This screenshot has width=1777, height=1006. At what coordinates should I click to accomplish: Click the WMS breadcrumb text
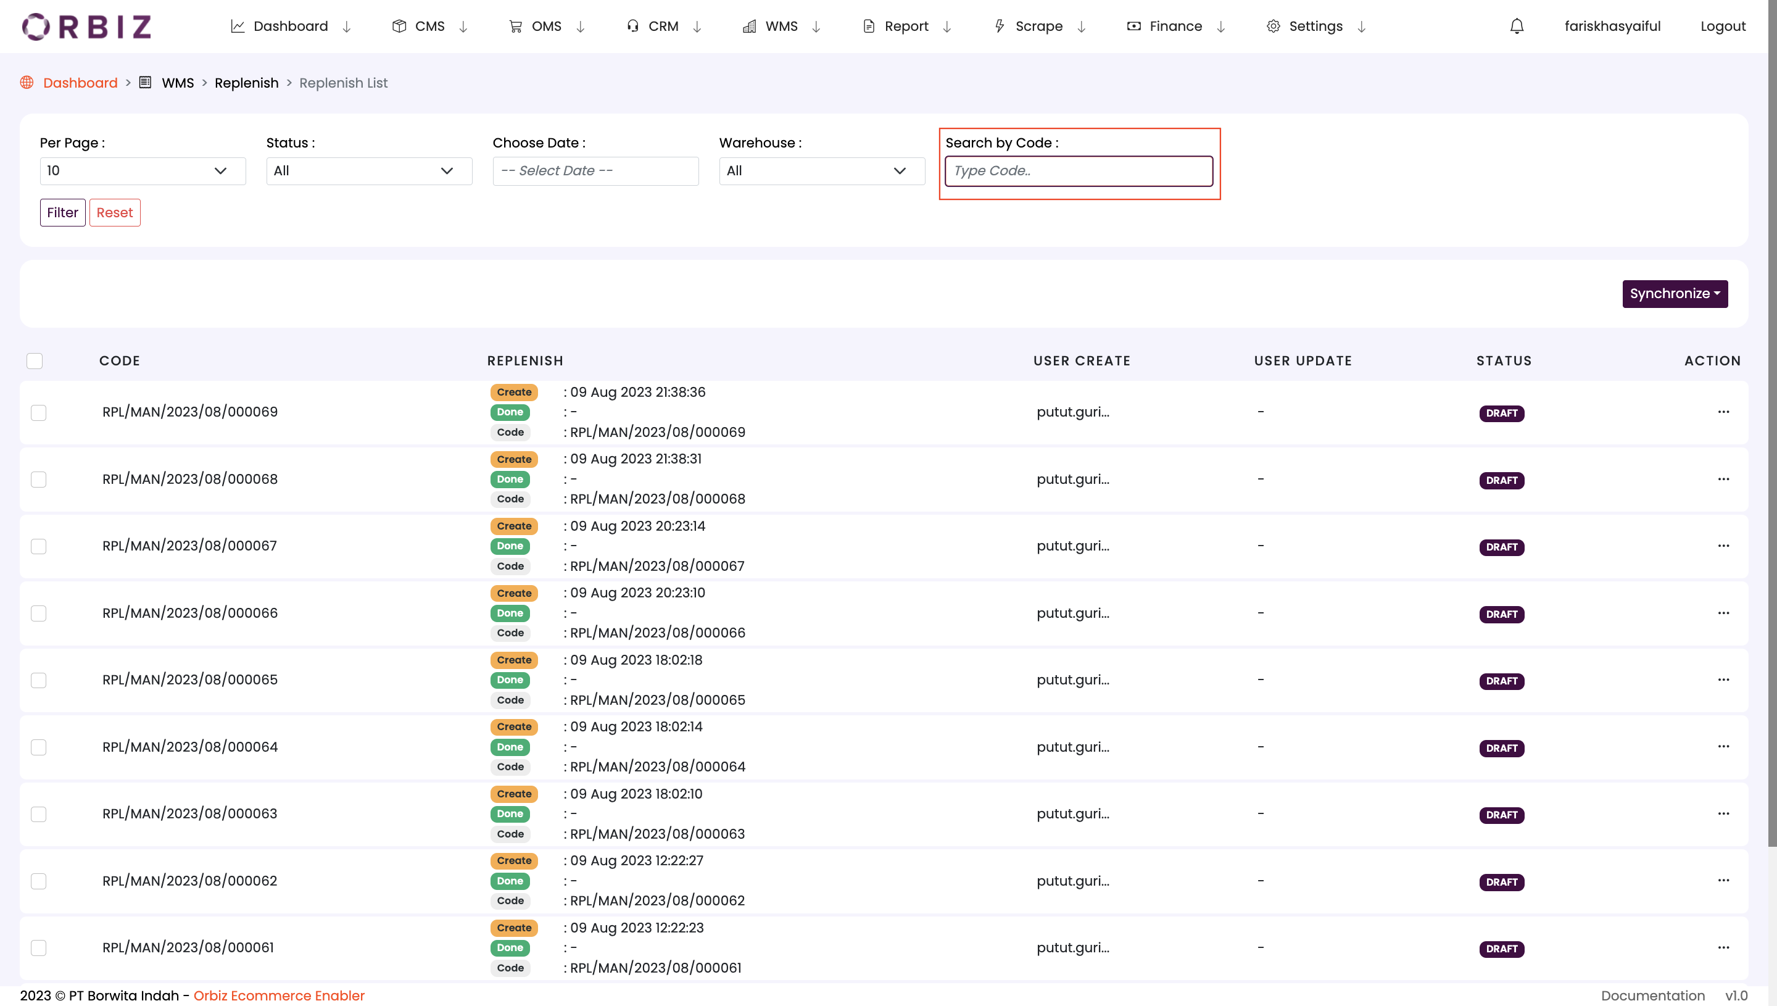point(178,82)
